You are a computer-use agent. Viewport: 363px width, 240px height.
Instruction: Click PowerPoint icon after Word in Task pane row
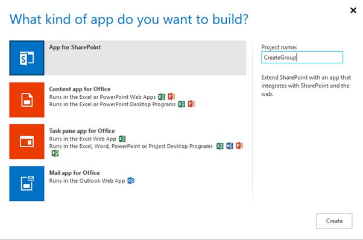coord(239,145)
